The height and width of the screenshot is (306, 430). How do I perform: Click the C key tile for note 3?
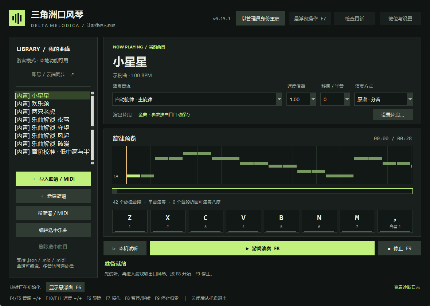click(206, 221)
